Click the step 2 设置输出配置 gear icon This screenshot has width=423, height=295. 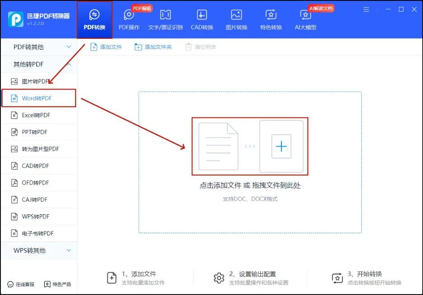point(219,278)
